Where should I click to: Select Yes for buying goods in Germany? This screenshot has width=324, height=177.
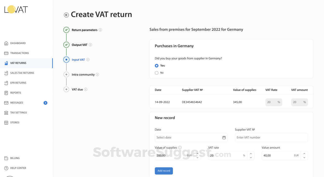157,66
